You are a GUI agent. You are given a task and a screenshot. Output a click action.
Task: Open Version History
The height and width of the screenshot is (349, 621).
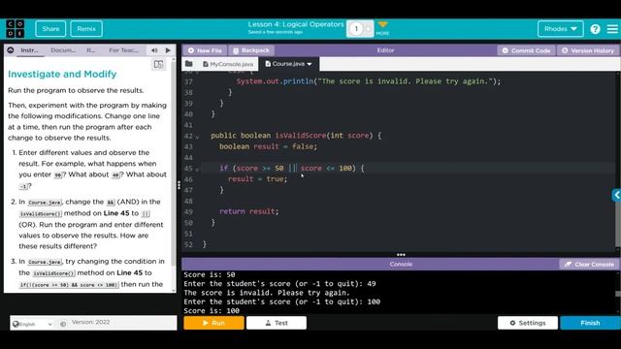click(x=589, y=50)
